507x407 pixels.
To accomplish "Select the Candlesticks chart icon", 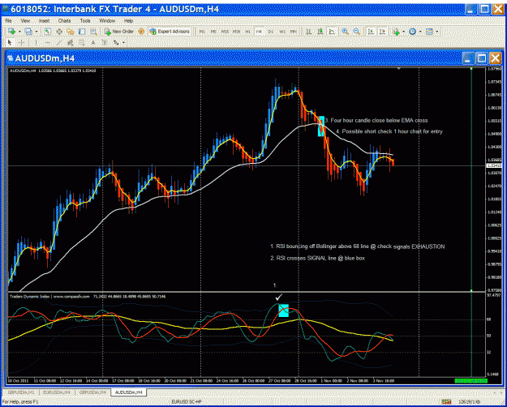I will coord(320,32).
